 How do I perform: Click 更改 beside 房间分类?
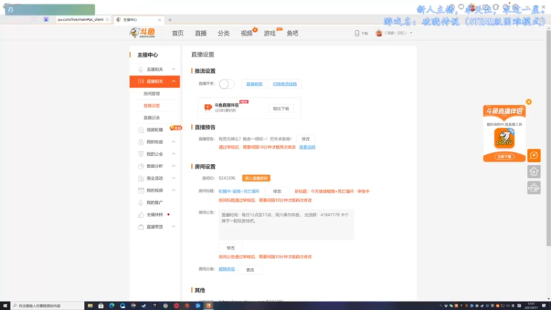click(x=250, y=270)
